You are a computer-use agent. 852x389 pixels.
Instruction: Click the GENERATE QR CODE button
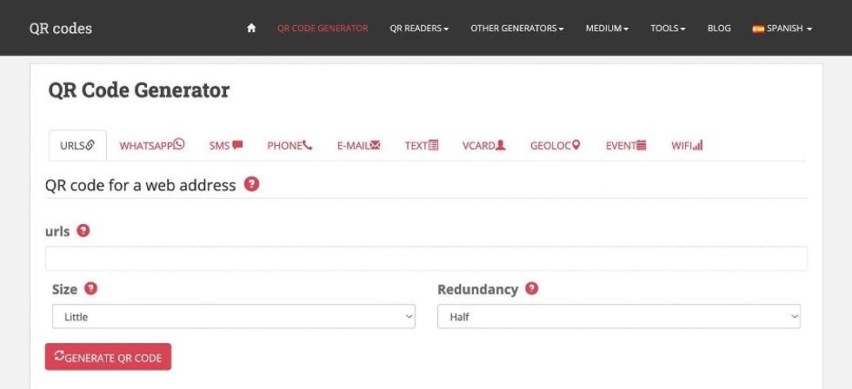point(108,357)
